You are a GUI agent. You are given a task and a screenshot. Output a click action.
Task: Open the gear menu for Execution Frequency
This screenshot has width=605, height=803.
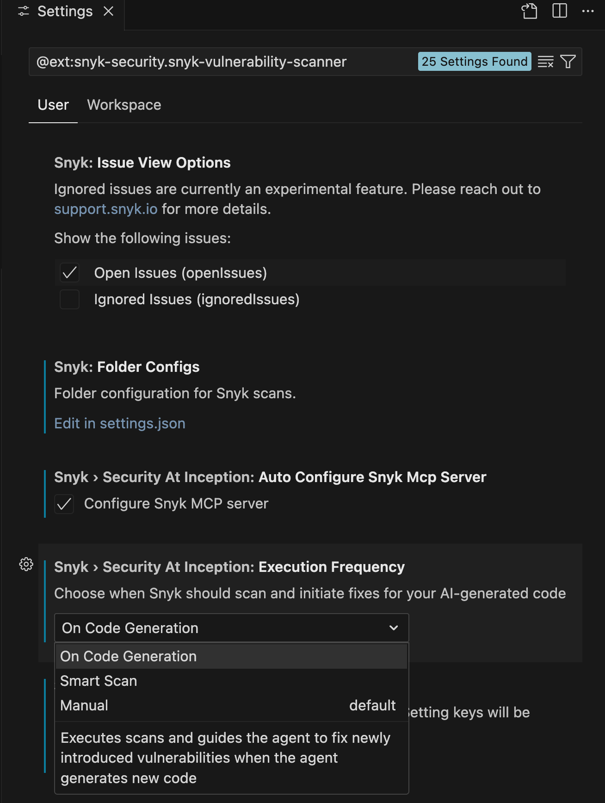[26, 564]
